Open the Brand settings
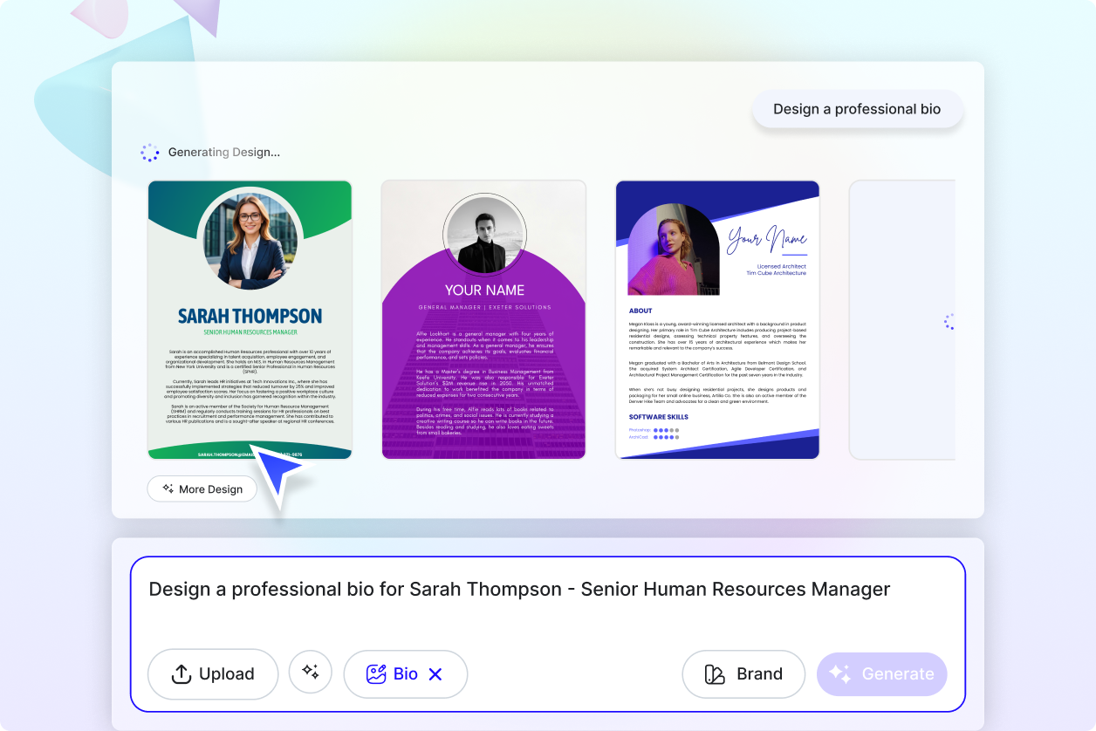Image resolution: width=1096 pixels, height=731 pixels. (743, 673)
